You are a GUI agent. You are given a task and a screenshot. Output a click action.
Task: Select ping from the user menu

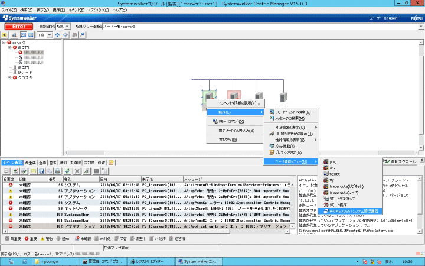pyautogui.click(x=333, y=161)
